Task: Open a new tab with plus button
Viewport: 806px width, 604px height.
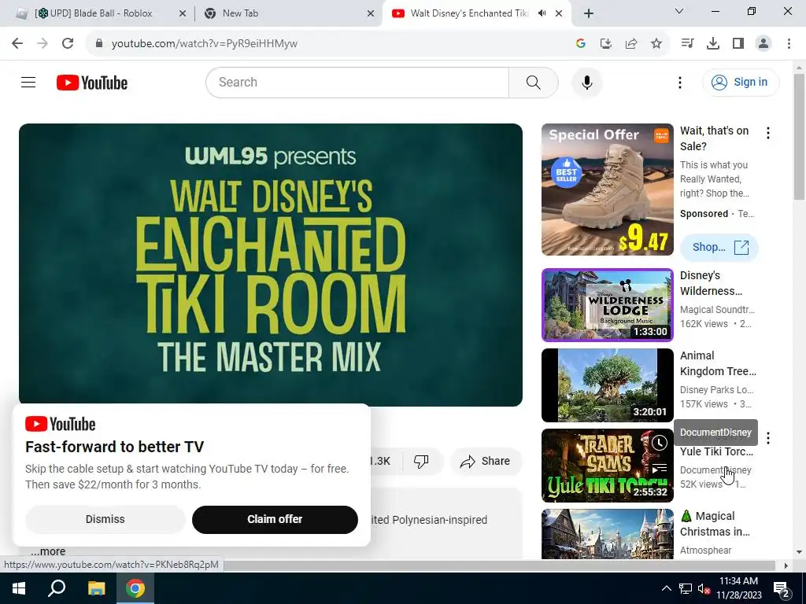Action: [x=589, y=13]
